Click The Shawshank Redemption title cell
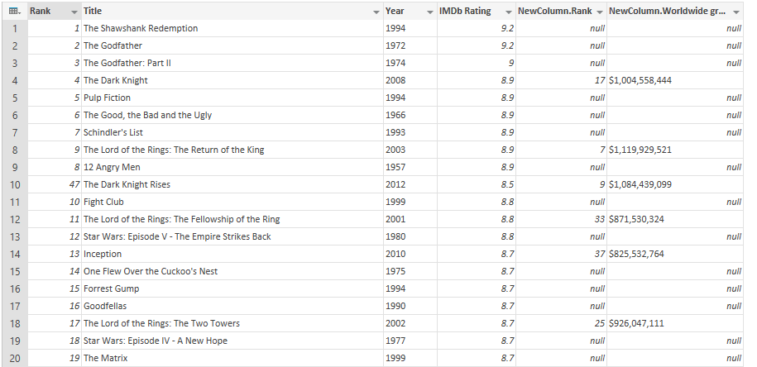The width and height of the screenshot is (757, 367). pyautogui.click(x=141, y=28)
